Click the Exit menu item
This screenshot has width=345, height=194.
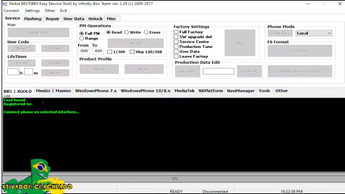(63, 10)
